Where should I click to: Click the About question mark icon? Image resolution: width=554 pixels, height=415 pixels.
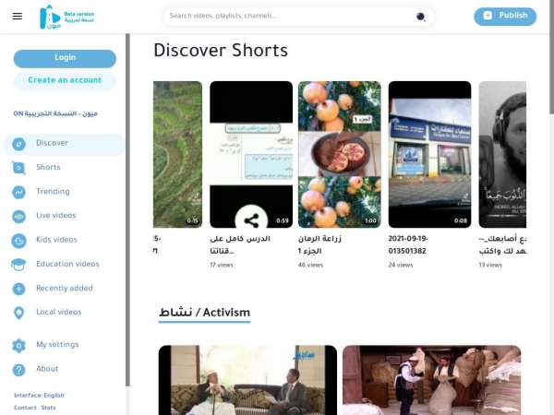(18, 370)
